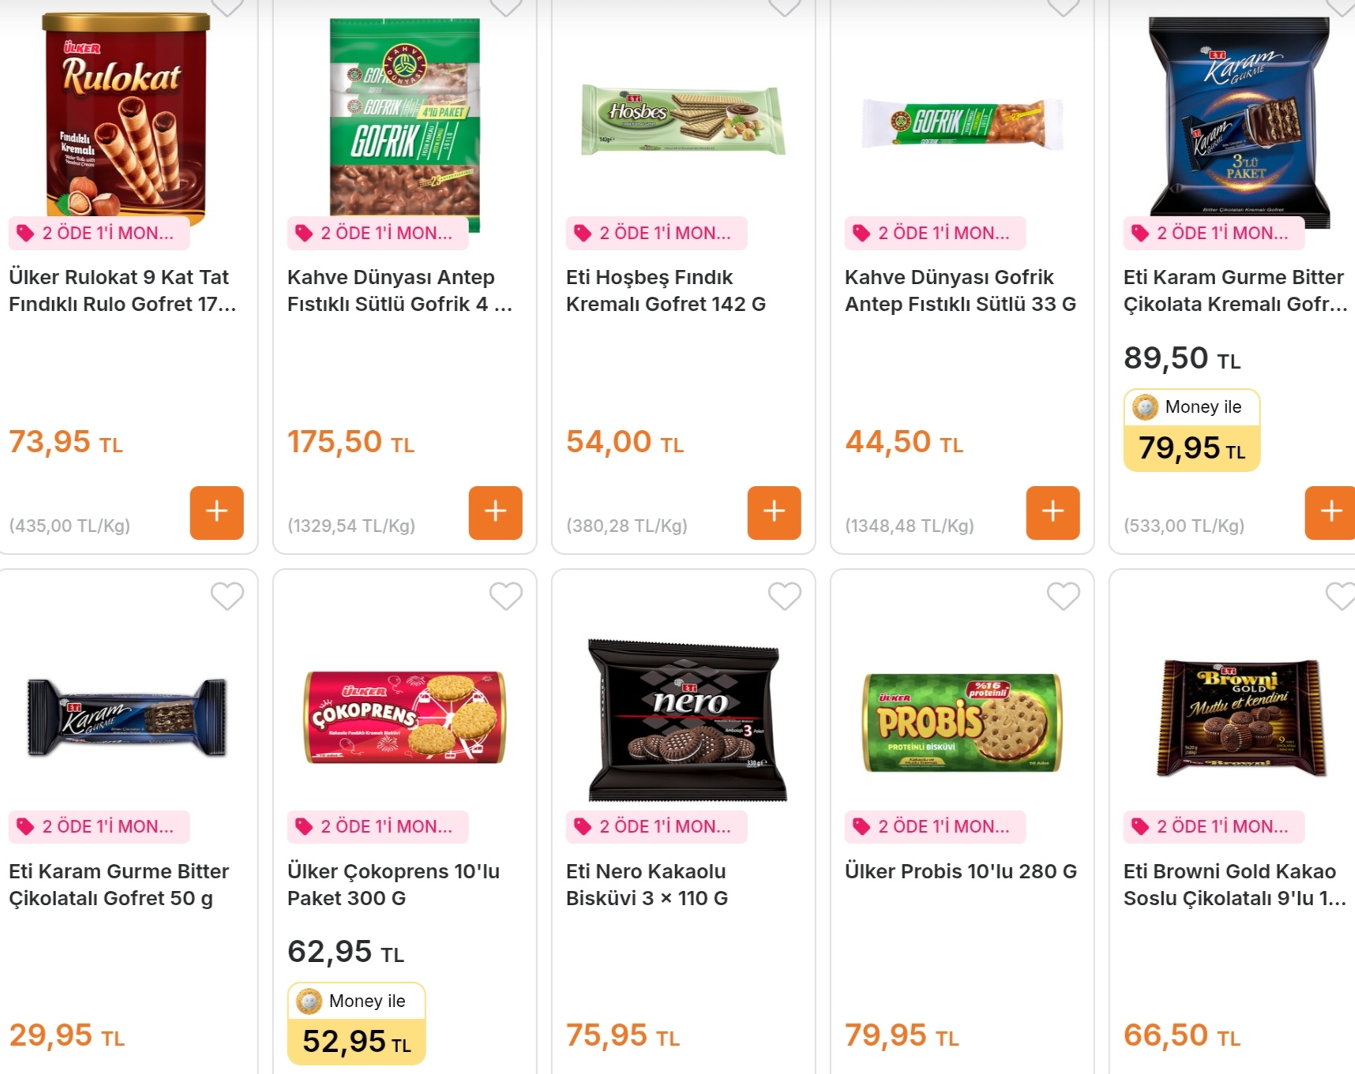Open Kahve Dünyası Gofrik Antep Fıstıklı 33 G title

(960, 290)
